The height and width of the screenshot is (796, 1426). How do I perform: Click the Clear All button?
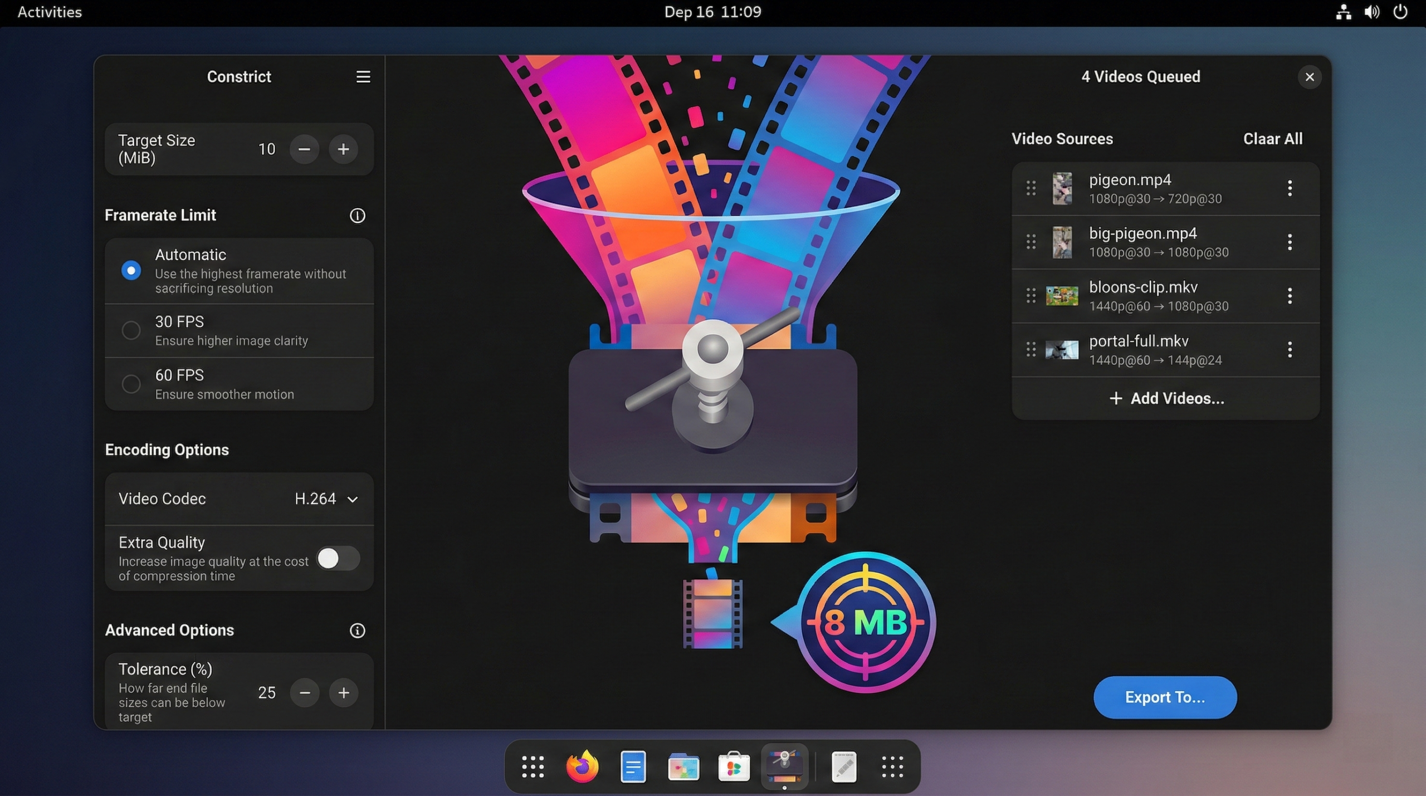(1272, 139)
